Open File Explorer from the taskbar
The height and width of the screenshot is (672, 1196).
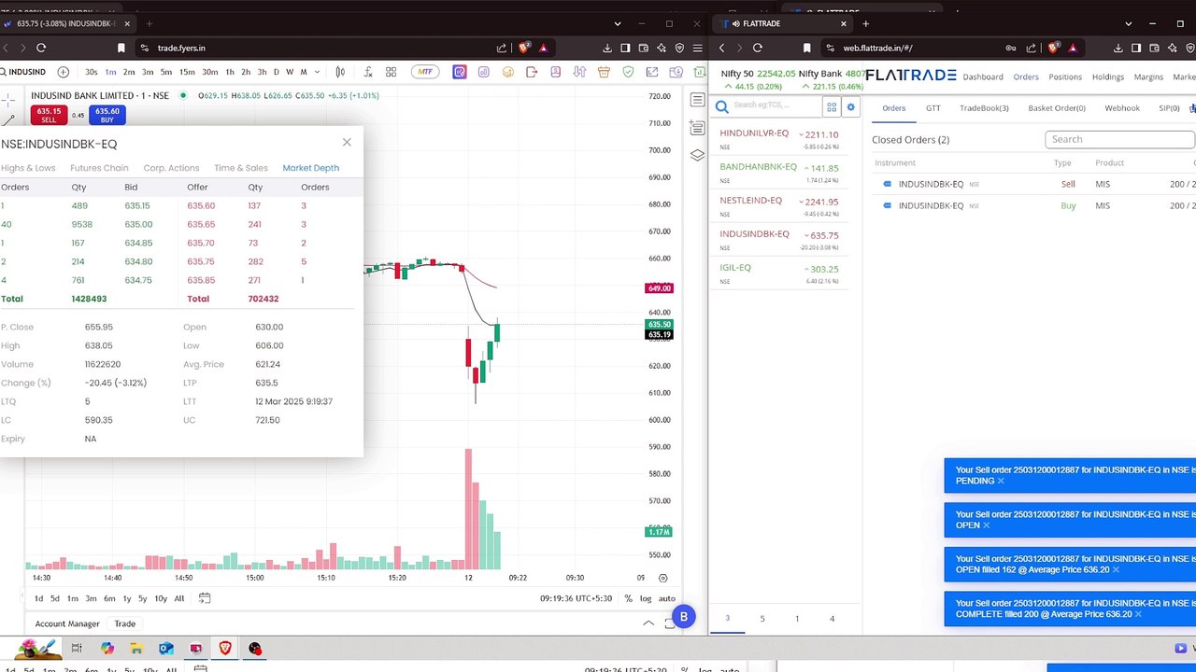[x=136, y=649]
